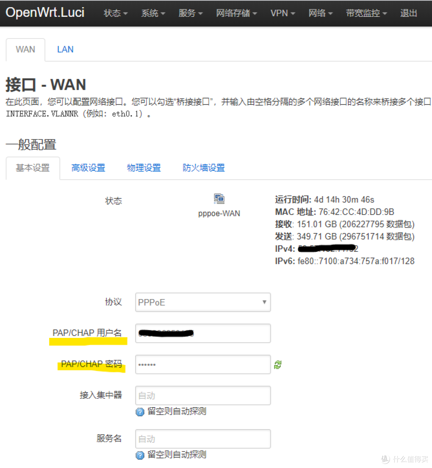Click the green reveal password icon
This screenshot has height=468, width=432.
278,364
